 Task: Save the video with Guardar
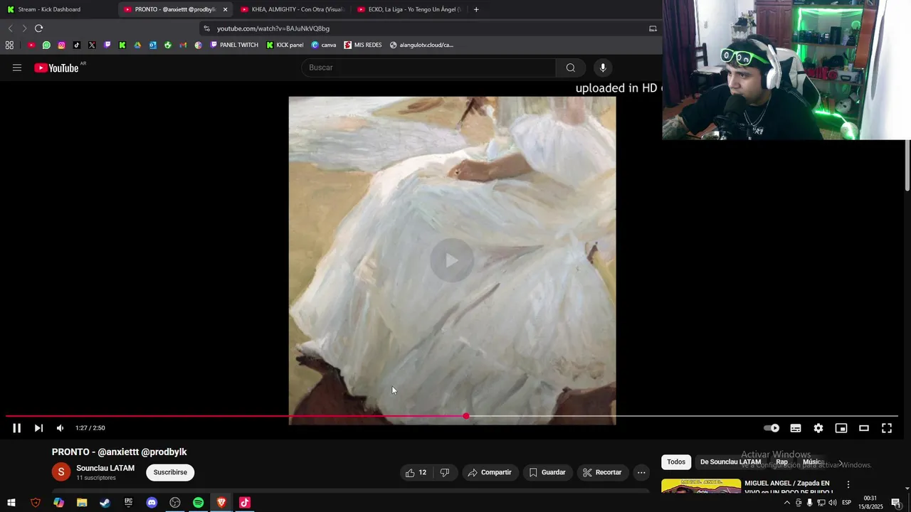click(547, 472)
